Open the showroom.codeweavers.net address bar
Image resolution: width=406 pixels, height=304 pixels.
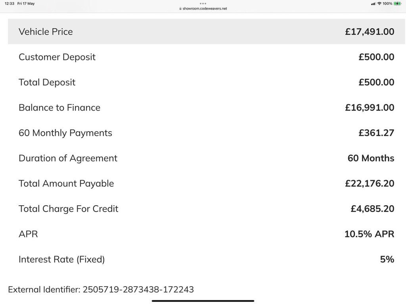(205, 8)
